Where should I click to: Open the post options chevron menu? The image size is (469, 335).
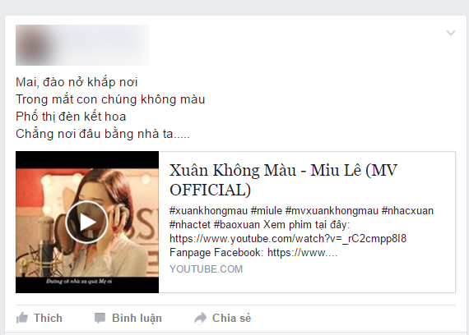451,33
